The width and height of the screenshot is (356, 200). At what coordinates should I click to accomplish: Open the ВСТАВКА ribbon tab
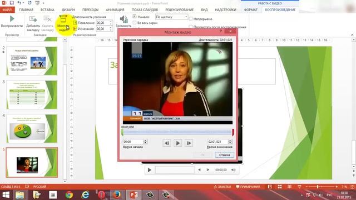click(x=47, y=10)
